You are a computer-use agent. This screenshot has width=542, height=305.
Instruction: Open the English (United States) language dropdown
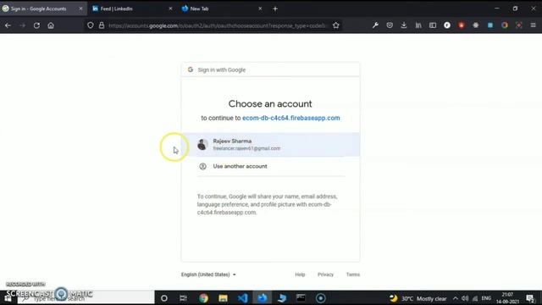coord(208,274)
